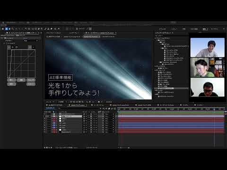The width and height of the screenshot is (227, 170).
Task: Select the Brush tool
Action: point(45,29)
